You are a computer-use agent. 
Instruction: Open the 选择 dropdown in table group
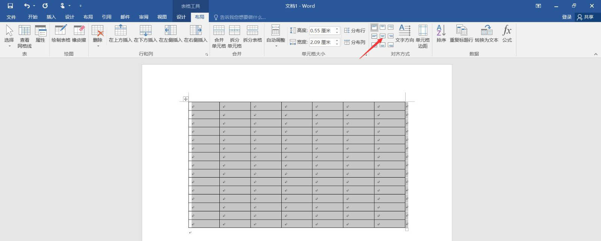tap(9, 36)
